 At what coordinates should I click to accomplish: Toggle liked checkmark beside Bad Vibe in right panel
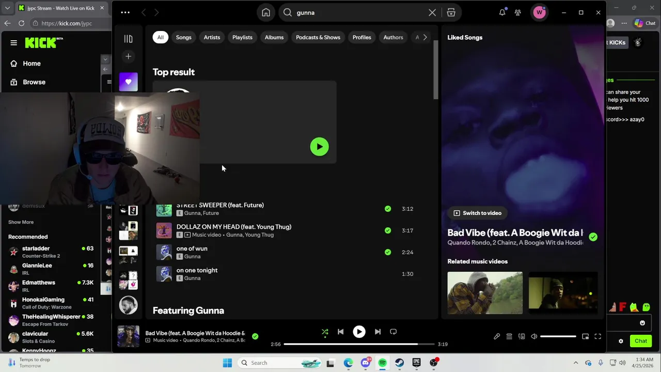[593, 237]
